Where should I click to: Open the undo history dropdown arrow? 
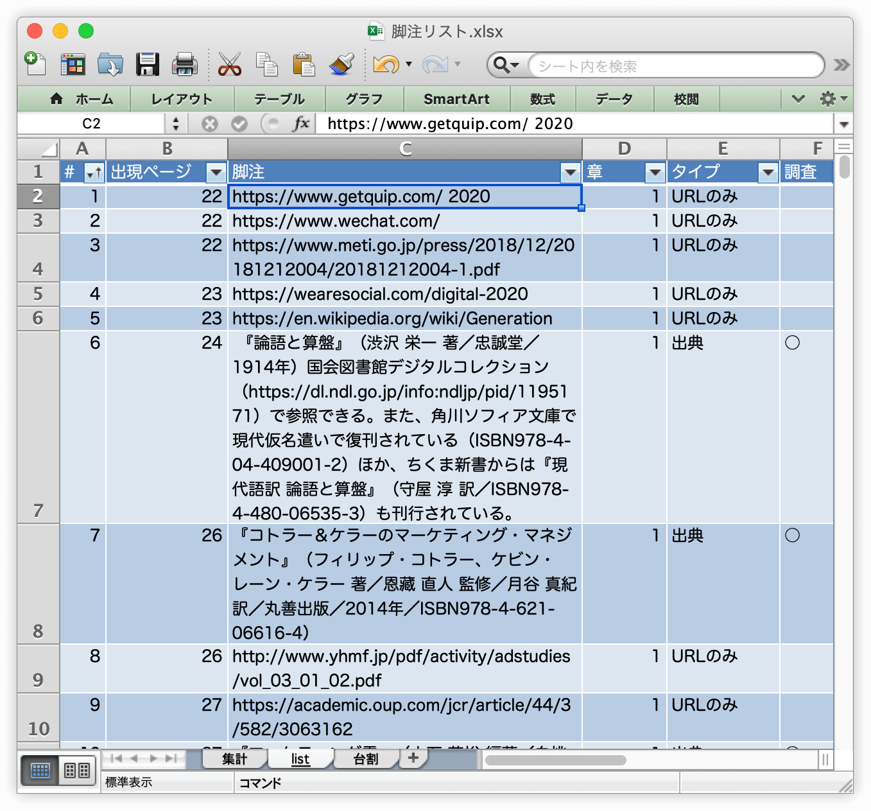tap(409, 64)
